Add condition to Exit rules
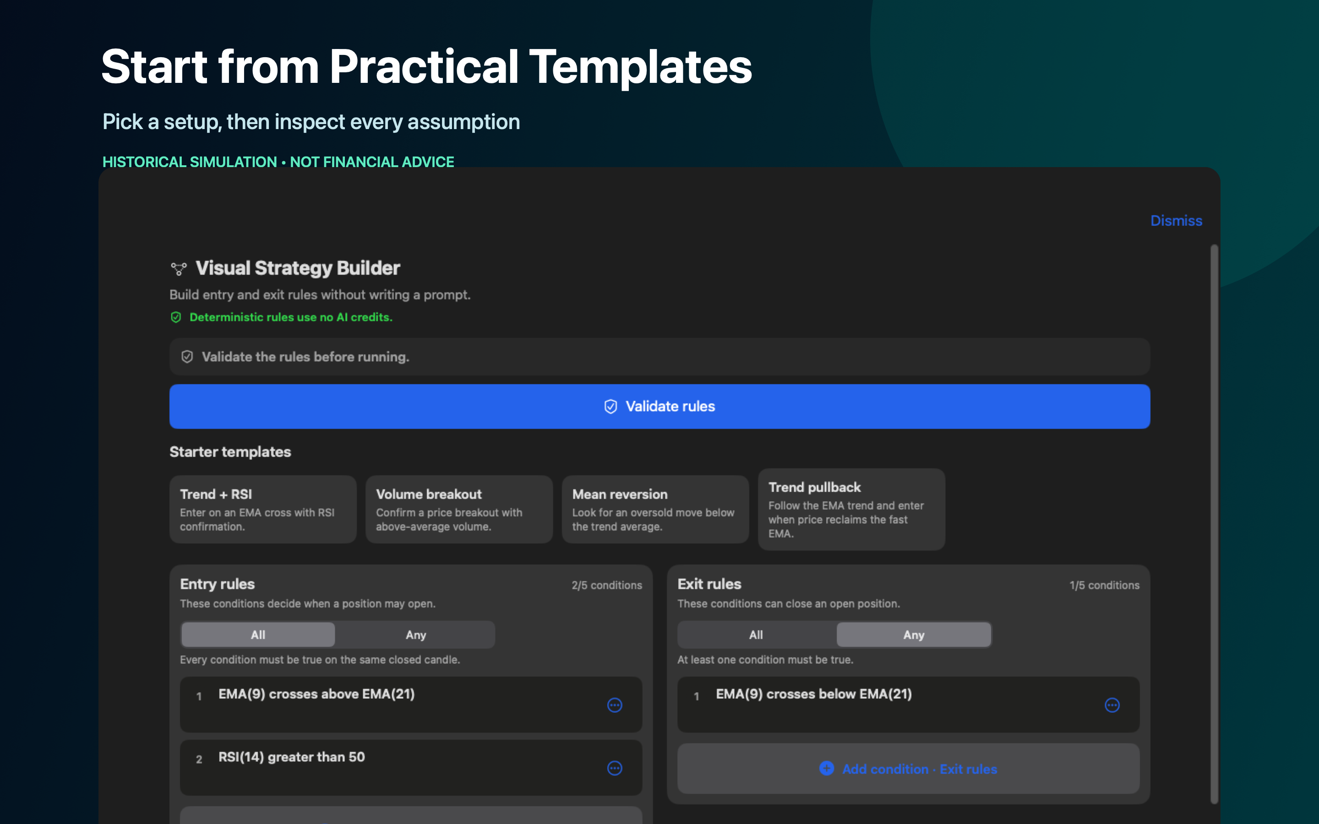 tap(908, 769)
